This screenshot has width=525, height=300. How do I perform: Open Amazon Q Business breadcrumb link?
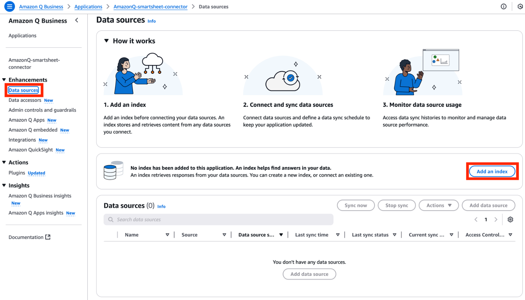(41, 6)
